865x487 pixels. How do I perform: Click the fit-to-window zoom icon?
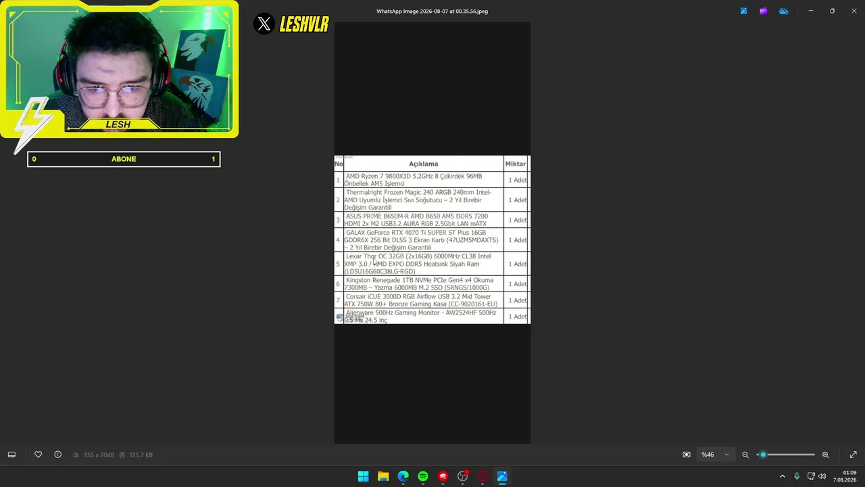coord(687,455)
